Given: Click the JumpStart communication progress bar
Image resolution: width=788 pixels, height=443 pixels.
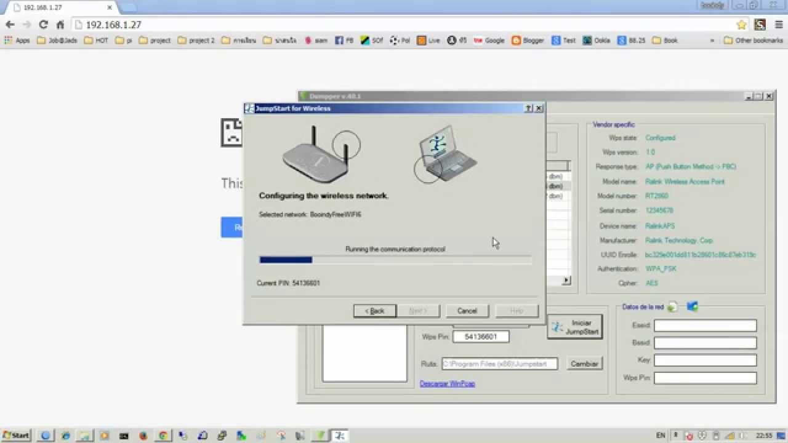Looking at the screenshot, I should tap(395, 260).
